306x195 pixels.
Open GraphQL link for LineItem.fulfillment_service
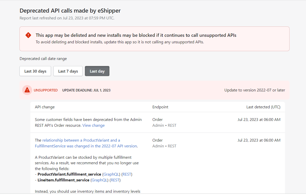tap(100, 180)
